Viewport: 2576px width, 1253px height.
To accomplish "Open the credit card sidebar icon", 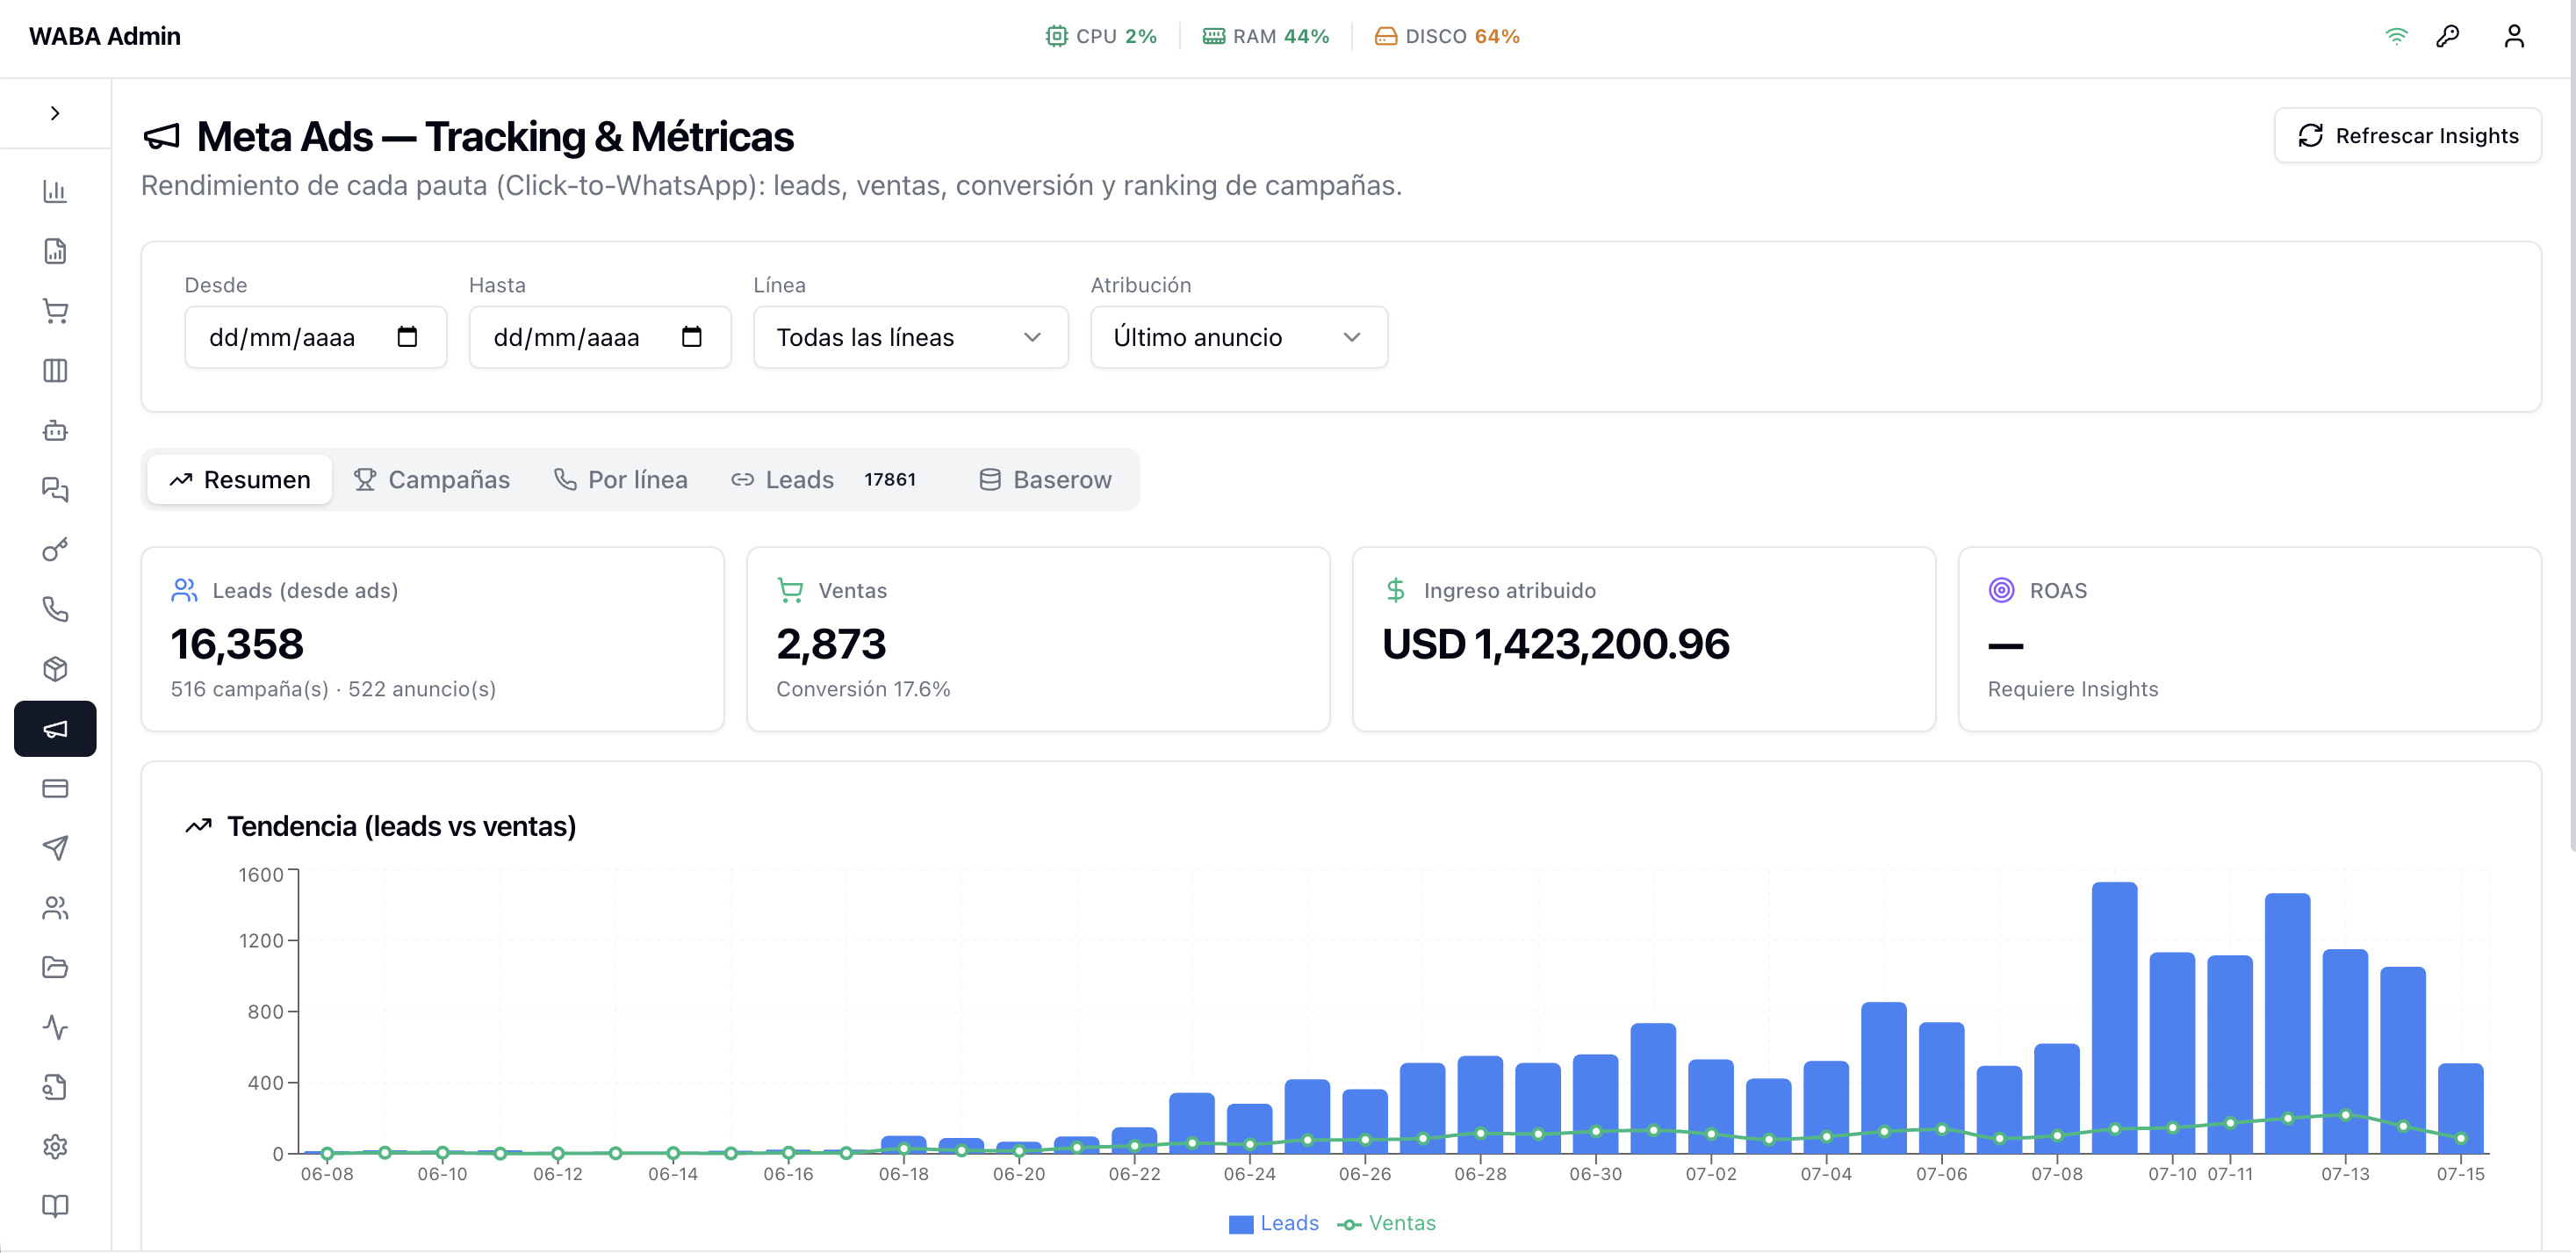I will tap(55, 789).
